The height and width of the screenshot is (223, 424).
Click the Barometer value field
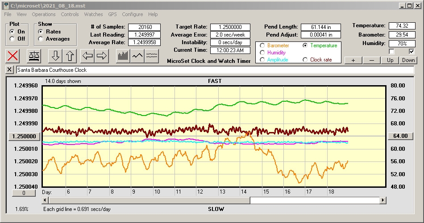coord(402,35)
